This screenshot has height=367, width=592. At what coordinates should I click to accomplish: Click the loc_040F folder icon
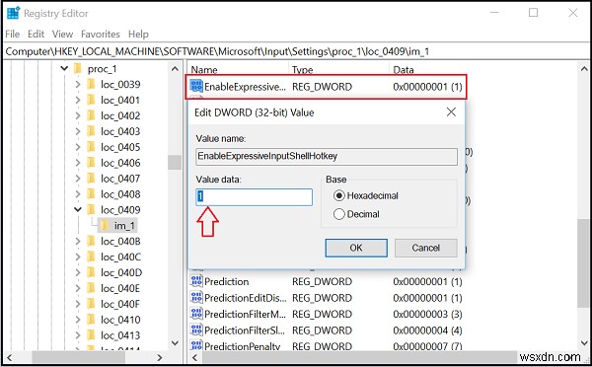pyautogui.click(x=92, y=304)
